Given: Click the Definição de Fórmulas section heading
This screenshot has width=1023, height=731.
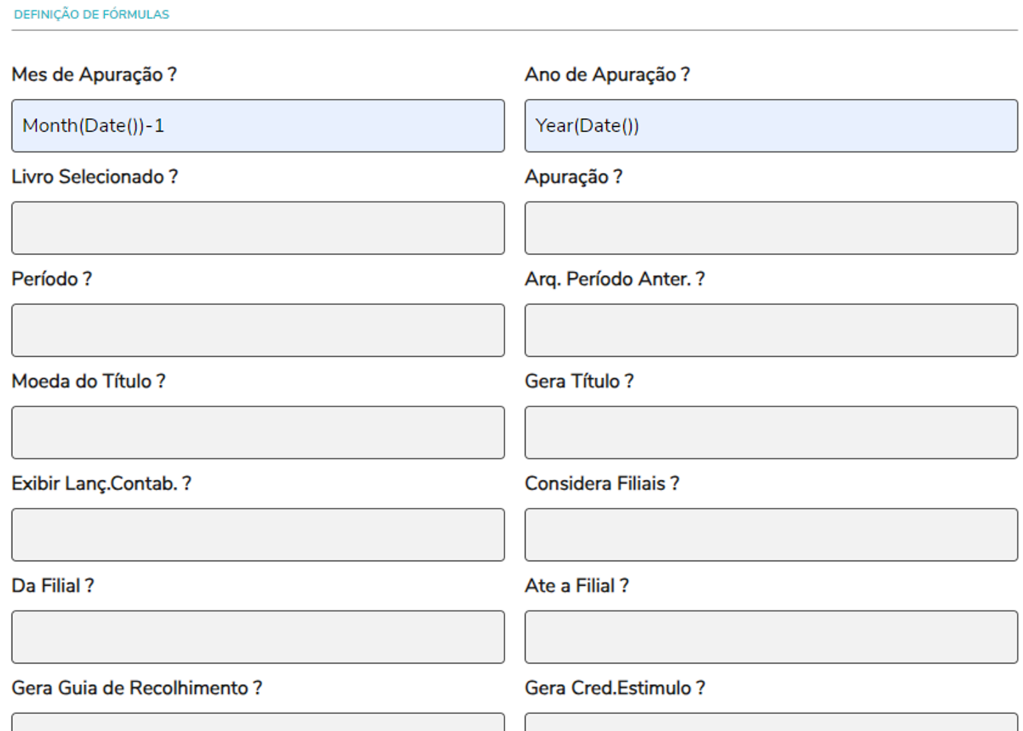Looking at the screenshot, I should pos(92,14).
